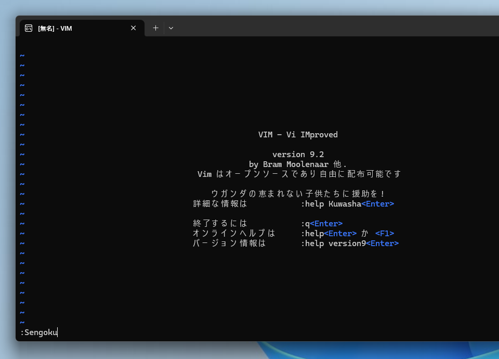Image resolution: width=499 pixels, height=359 pixels.
Task: Click the 'by Bram Moolenaar 他.' line
Action: pos(298,164)
